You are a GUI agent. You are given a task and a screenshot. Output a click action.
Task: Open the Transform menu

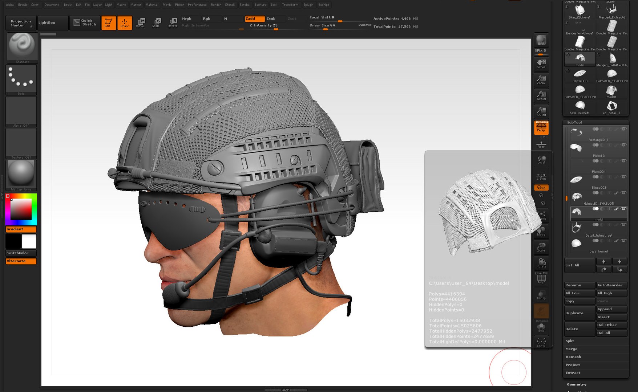pyautogui.click(x=290, y=5)
